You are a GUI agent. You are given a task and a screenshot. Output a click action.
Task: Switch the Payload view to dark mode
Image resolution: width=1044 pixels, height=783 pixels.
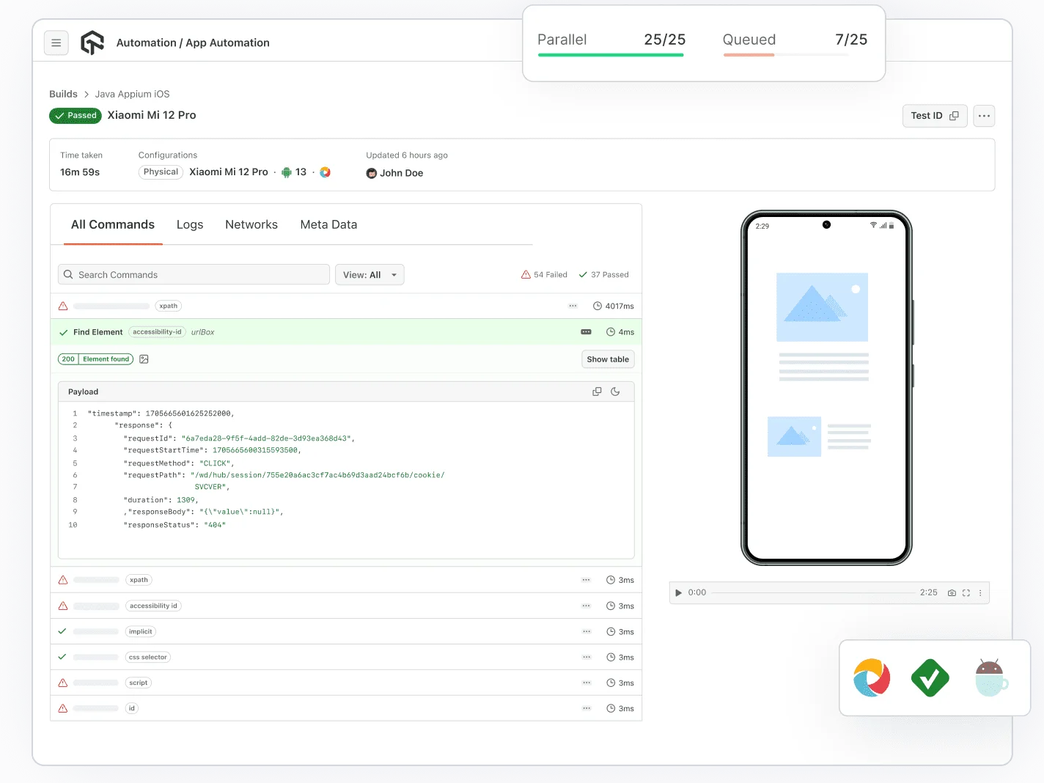click(x=615, y=391)
